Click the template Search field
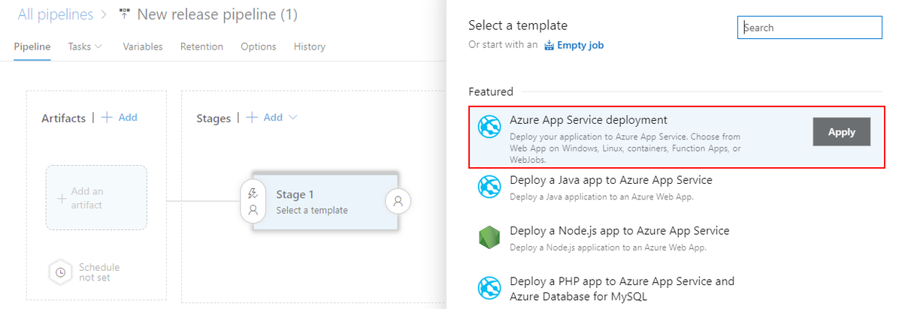This screenshot has width=902, height=309. click(810, 28)
